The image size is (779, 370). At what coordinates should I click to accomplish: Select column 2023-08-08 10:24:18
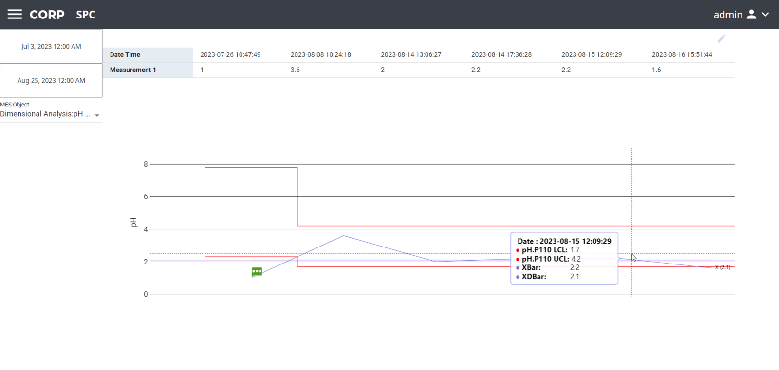pos(321,55)
